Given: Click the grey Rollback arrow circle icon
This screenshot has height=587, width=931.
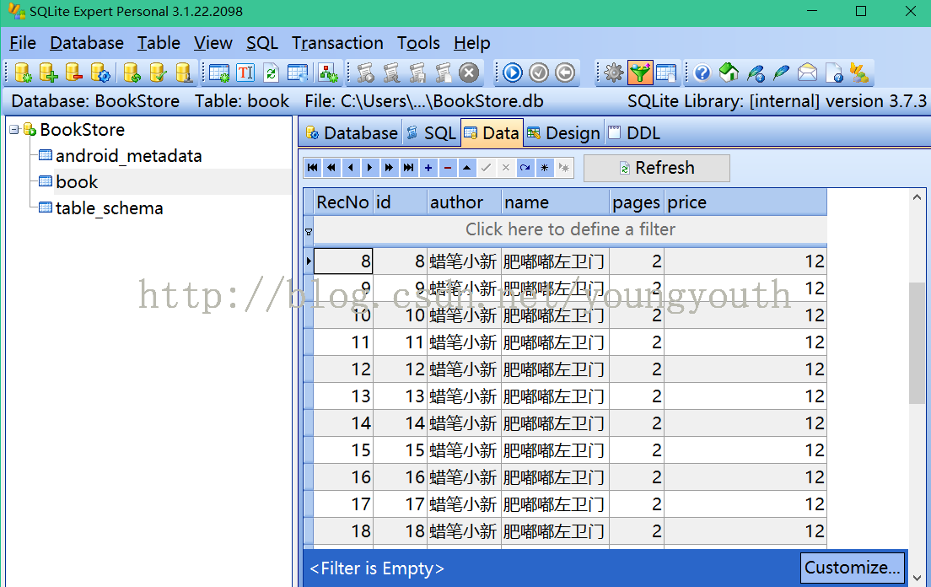Looking at the screenshot, I should (x=565, y=73).
